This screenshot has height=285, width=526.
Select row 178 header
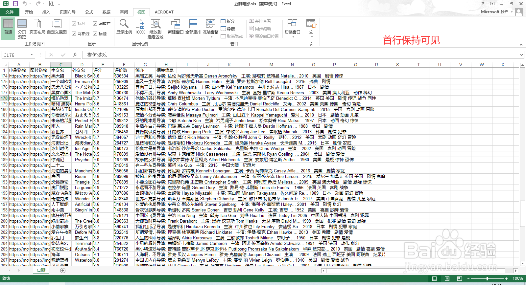4,98
